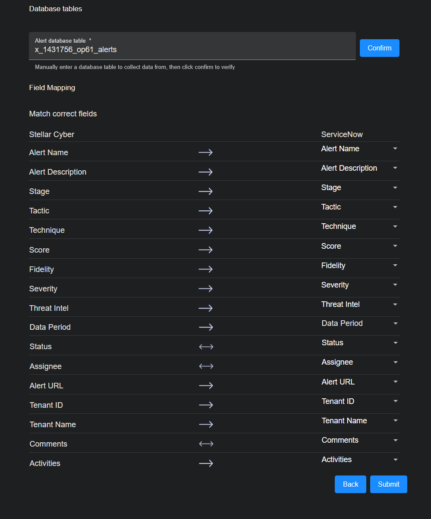Expand the ServiceNow Severity dropdown
Viewport: 431px width, 519px height.
pyautogui.click(x=360, y=285)
